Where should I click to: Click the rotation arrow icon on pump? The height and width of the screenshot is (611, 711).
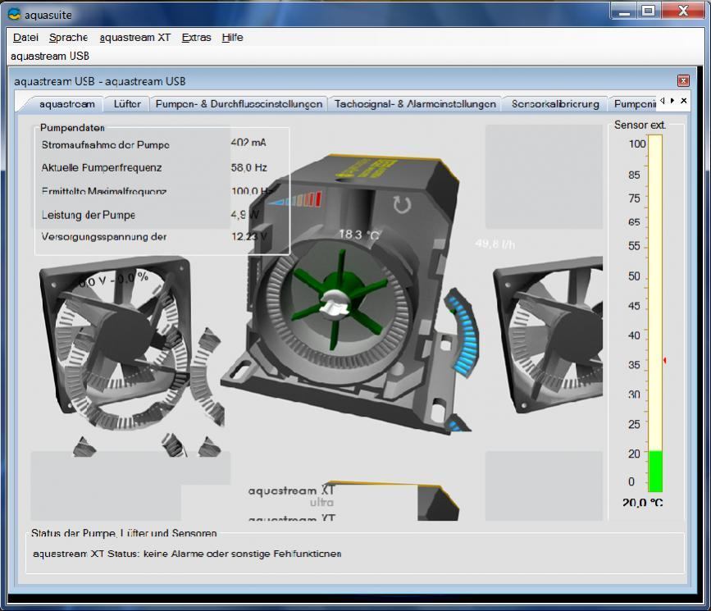[402, 204]
